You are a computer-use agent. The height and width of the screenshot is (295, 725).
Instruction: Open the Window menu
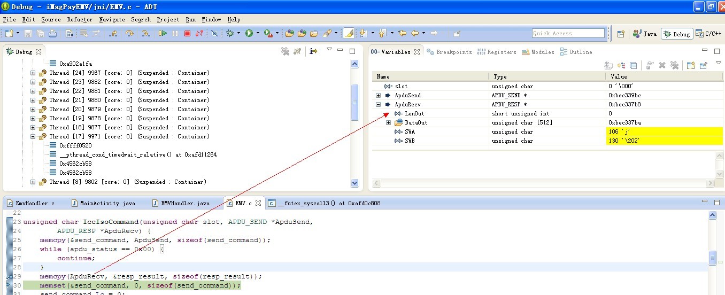211,19
